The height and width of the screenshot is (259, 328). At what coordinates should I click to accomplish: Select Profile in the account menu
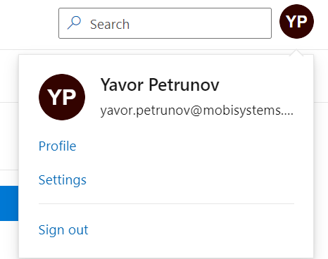coord(57,146)
